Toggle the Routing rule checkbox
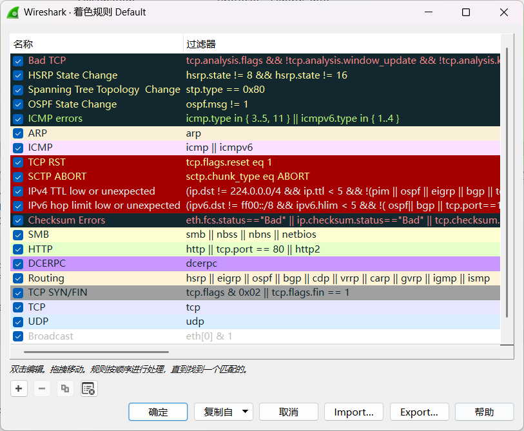This screenshot has height=431, width=524. click(x=18, y=278)
